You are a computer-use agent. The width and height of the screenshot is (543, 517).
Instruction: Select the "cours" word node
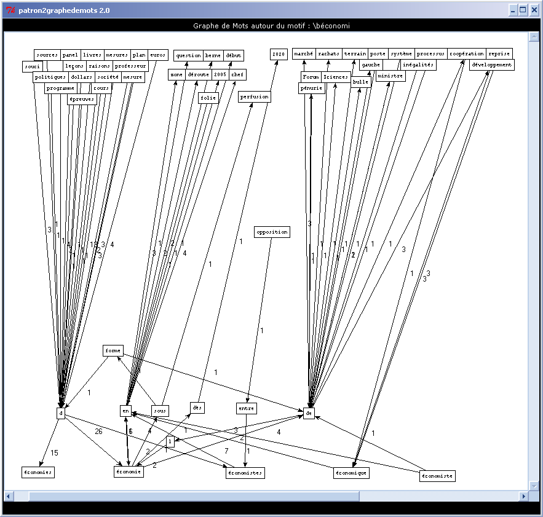(x=101, y=88)
